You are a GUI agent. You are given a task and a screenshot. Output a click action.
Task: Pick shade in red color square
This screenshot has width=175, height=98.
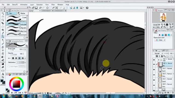[16, 84]
